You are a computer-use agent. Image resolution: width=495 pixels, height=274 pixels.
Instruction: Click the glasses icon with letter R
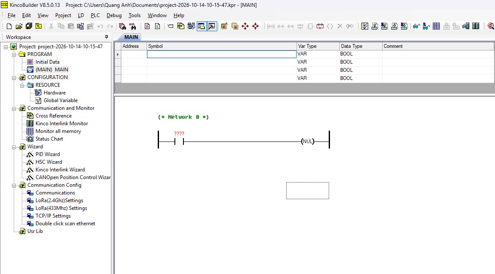[x=426, y=26]
